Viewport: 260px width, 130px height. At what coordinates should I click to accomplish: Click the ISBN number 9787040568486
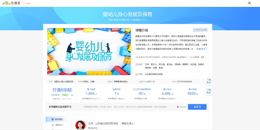184,82
